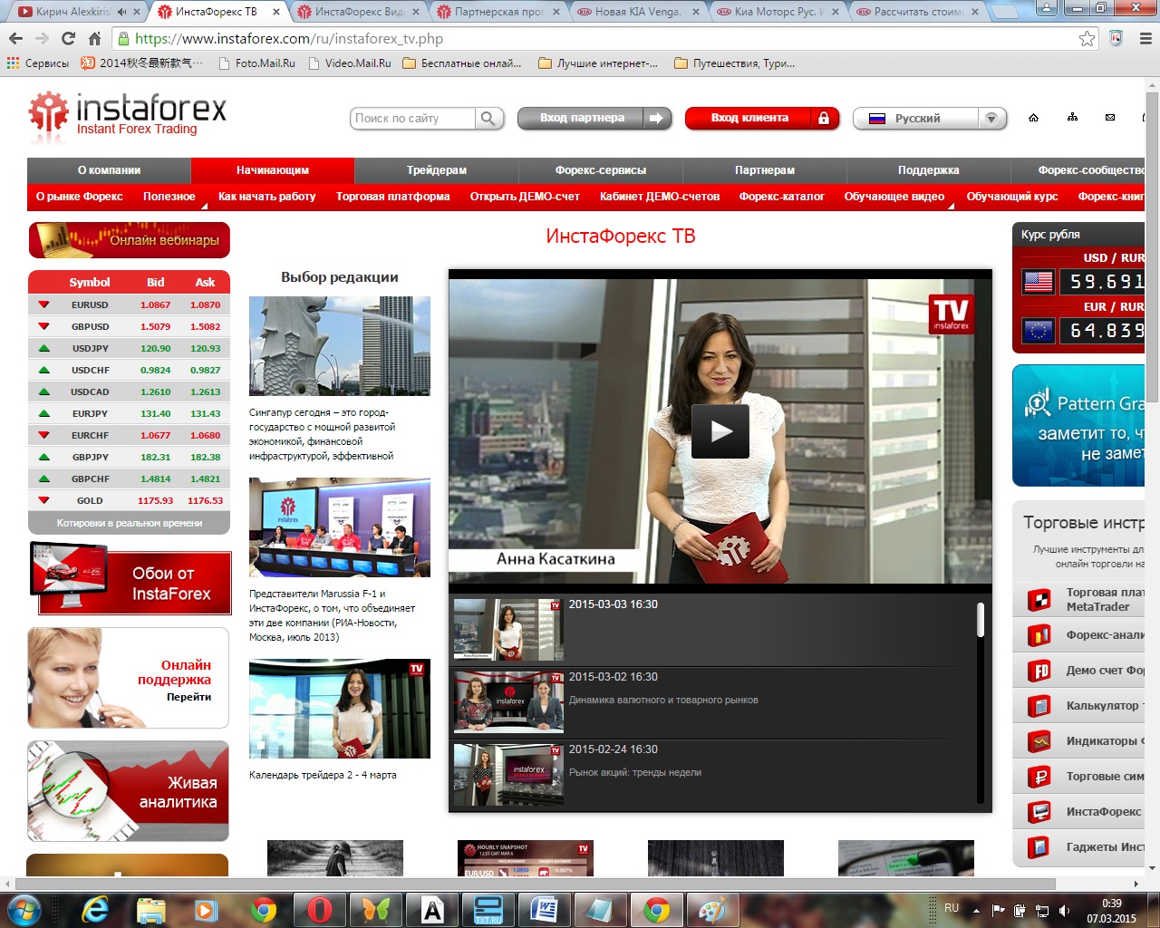Open the Chrome hamburger menu
The height and width of the screenshot is (928, 1160).
click(1145, 39)
